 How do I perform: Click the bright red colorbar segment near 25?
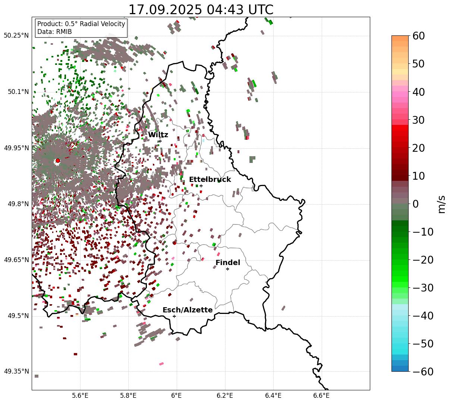pyautogui.click(x=400, y=131)
